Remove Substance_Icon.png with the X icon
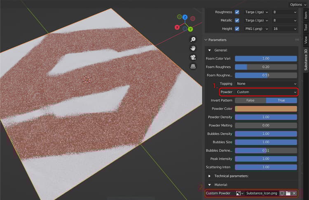 click(x=294, y=193)
